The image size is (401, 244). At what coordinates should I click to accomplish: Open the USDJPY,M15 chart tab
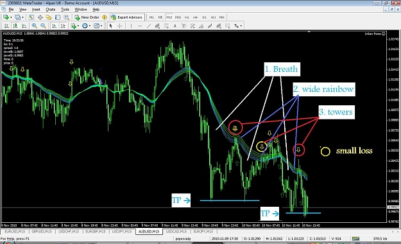pyautogui.click(x=122, y=231)
